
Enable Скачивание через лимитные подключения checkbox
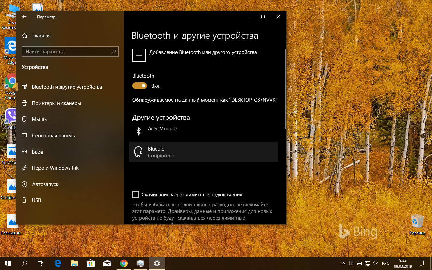(x=136, y=195)
